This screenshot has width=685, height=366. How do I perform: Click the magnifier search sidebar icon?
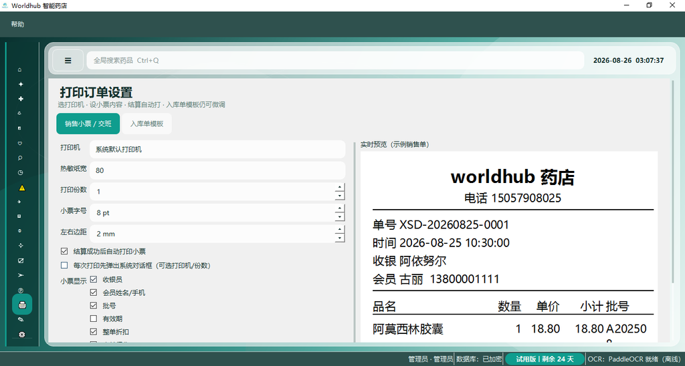(x=20, y=158)
